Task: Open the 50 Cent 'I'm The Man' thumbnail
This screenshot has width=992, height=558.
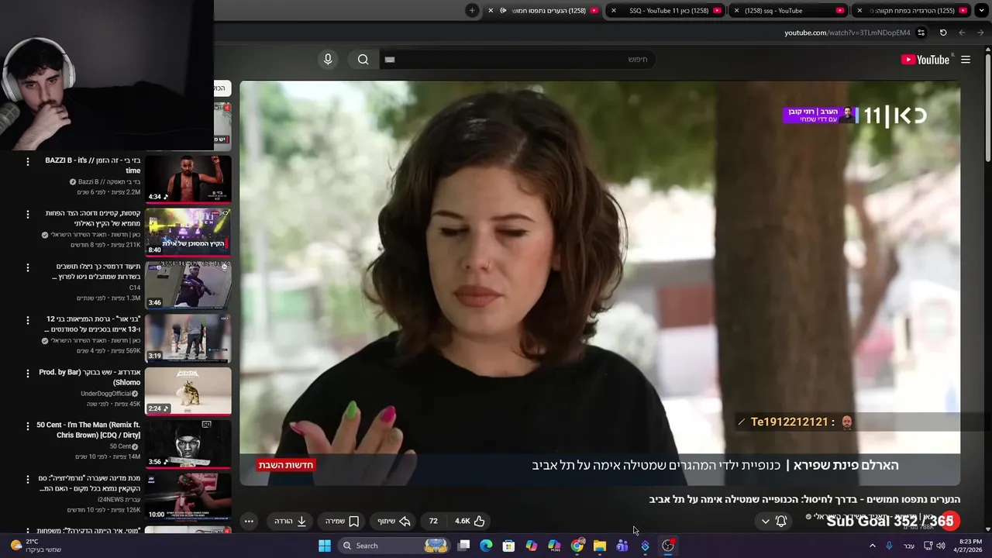Action: point(188,444)
